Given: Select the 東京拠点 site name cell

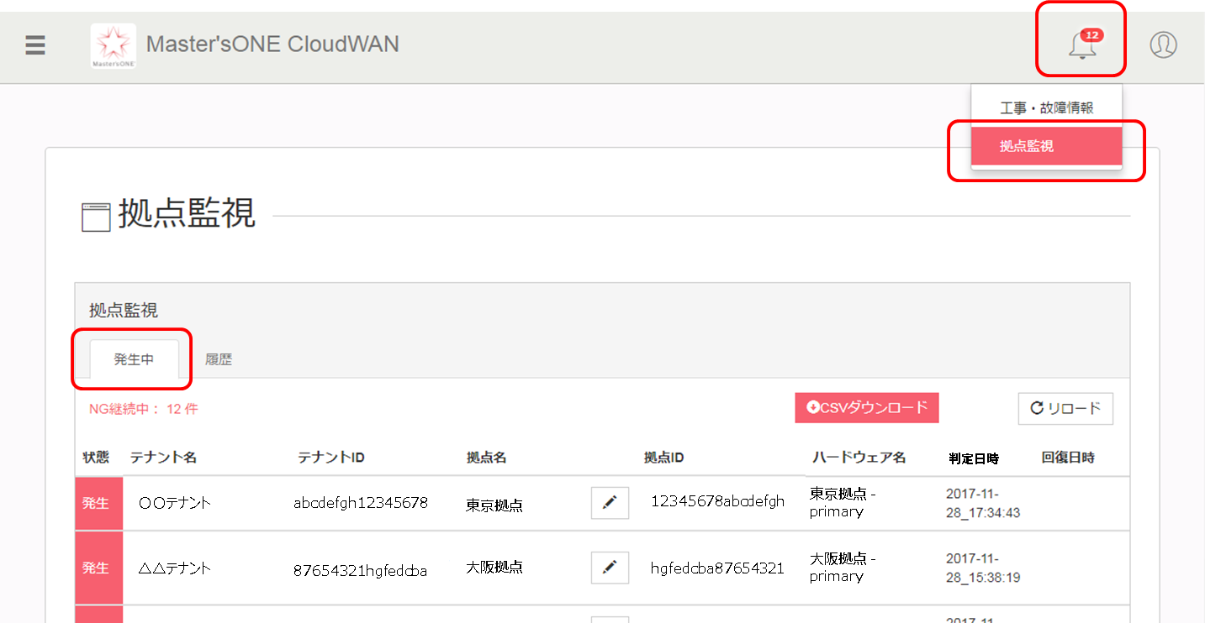Looking at the screenshot, I should click(494, 505).
